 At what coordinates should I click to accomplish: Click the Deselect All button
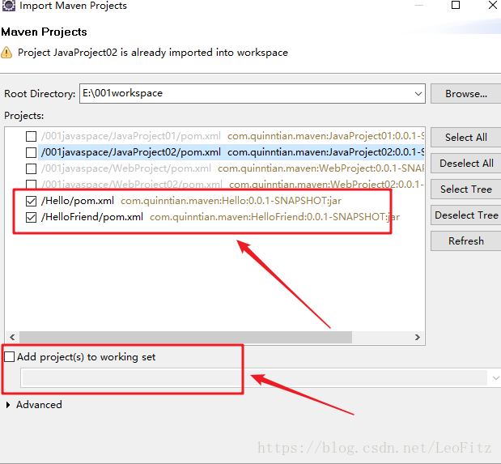466,163
